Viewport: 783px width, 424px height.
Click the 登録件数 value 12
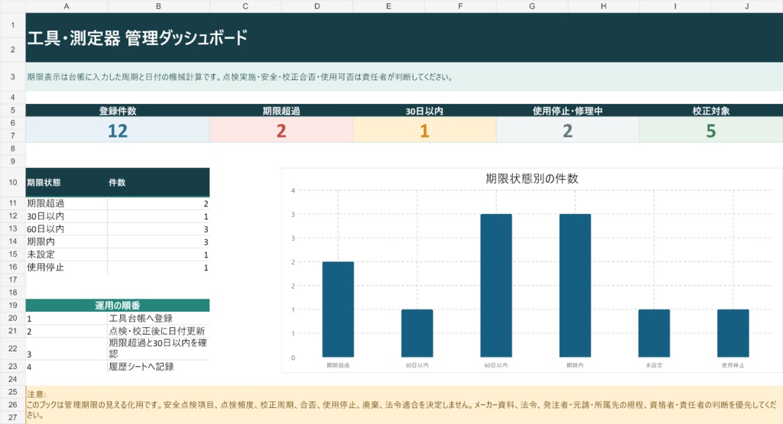point(117,130)
